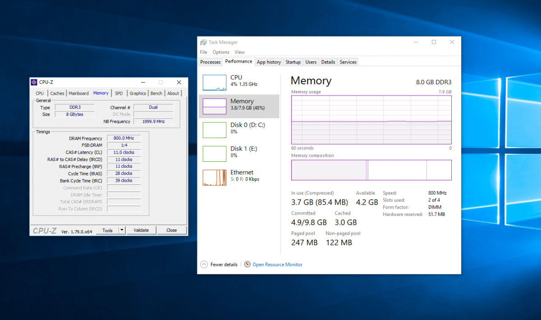Click the Channel # Dual field

[153, 107]
